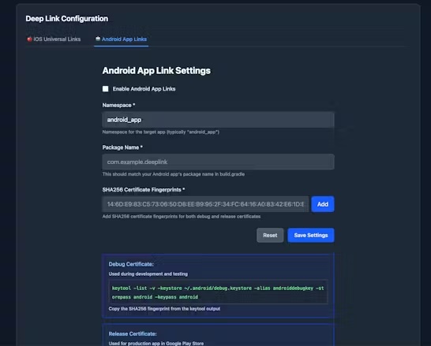Screen dimensions: 431x346
Task: Click into the Package Name input field
Action: click(218, 162)
